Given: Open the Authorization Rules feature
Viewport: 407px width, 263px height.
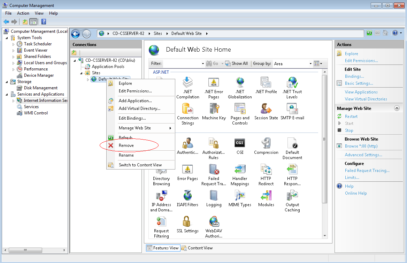Looking at the screenshot, I should tap(214, 149).
